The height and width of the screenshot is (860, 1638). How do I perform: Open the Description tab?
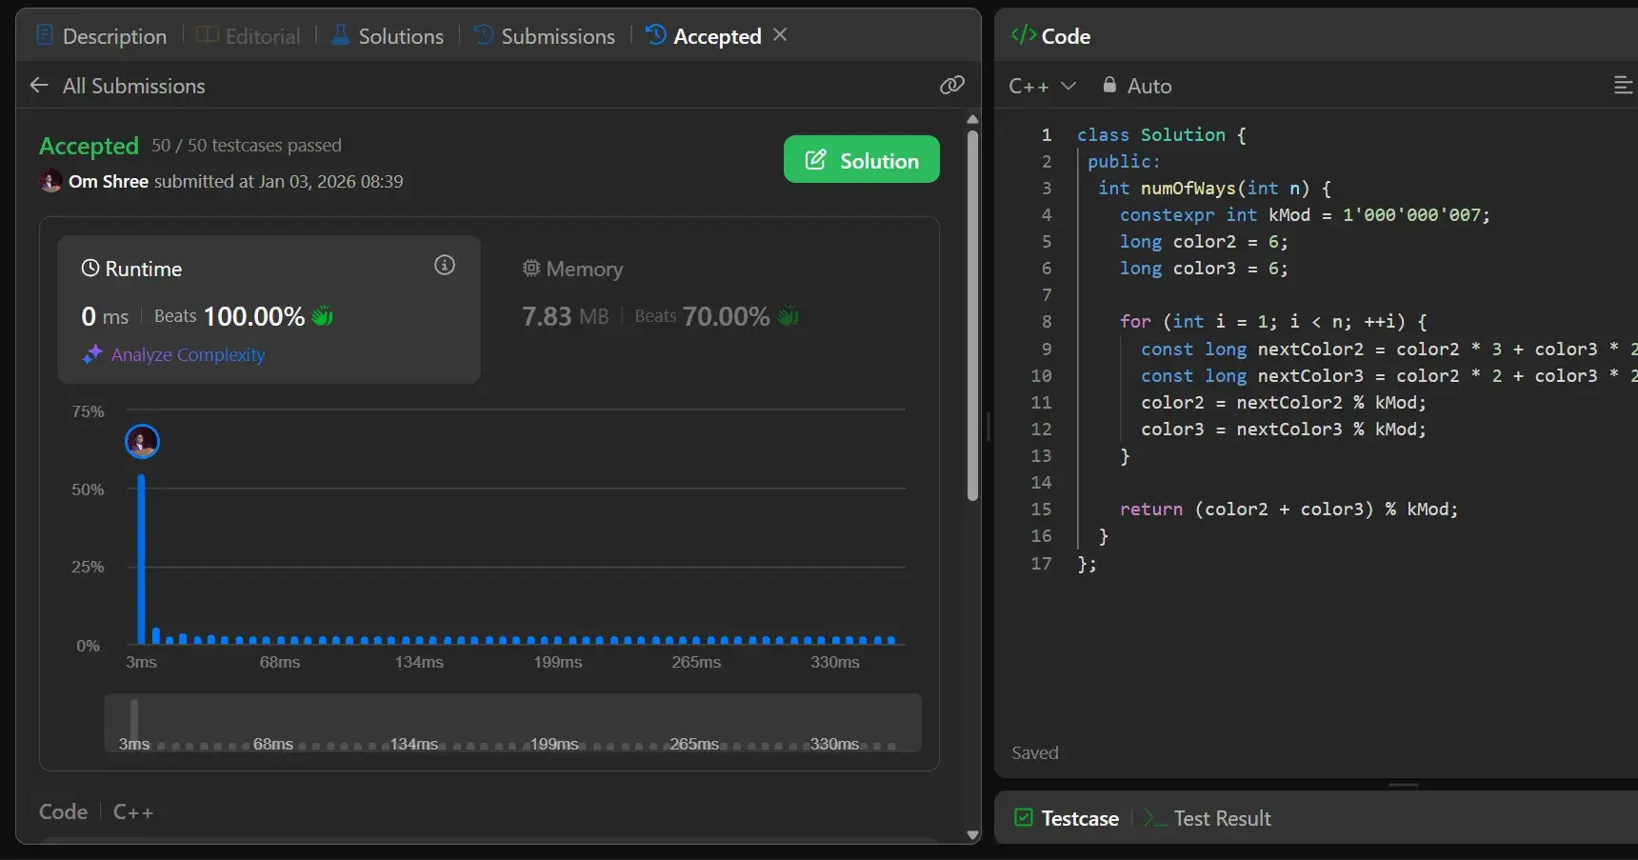click(x=101, y=36)
